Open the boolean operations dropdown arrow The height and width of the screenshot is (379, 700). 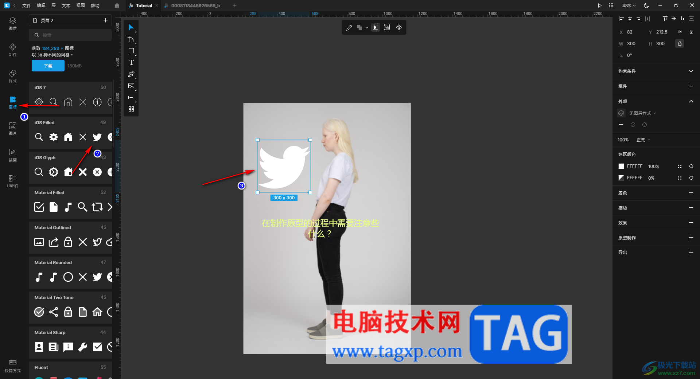coord(367,28)
